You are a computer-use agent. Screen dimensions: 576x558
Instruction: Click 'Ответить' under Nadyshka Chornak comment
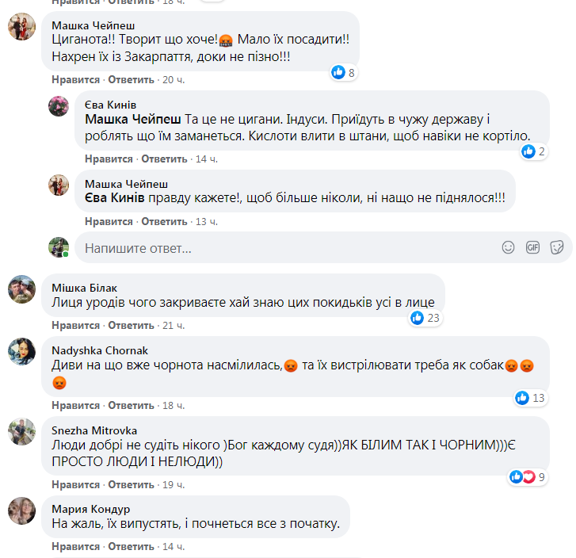(x=131, y=404)
